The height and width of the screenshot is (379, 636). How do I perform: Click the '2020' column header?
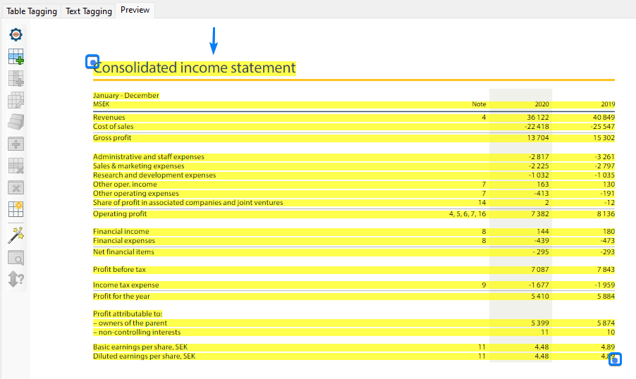(542, 104)
